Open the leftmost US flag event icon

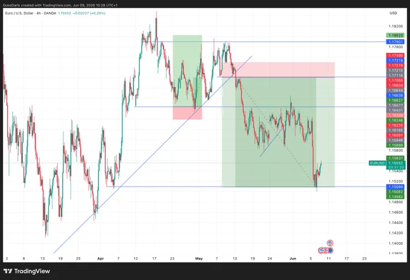click(321, 250)
